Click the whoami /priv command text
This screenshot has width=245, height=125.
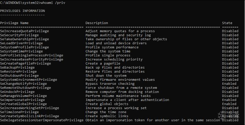pyautogui.click(x=54, y=3)
